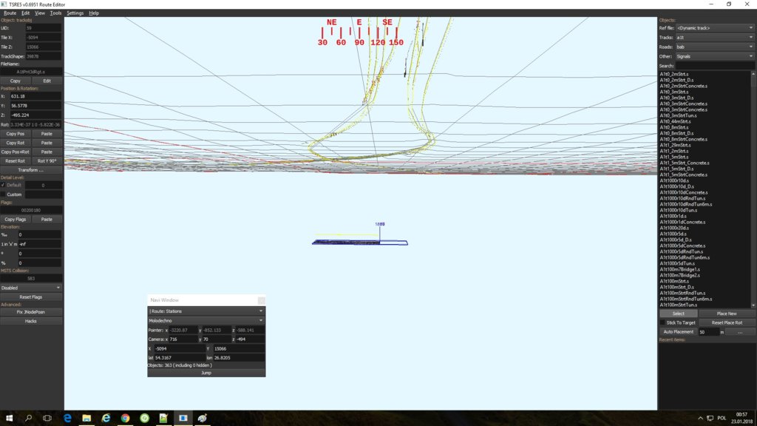Open the Tools menu
757x426 pixels.
(x=55, y=13)
